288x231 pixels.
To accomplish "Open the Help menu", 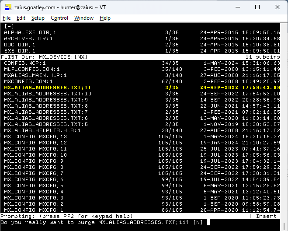I will pyautogui.click(x=105, y=18).
